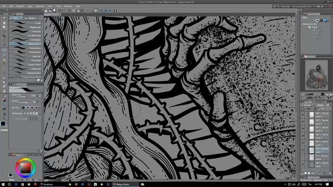Click the Clear icon in the command bar
The width and height of the screenshot is (333, 187).
[x=69, y=10]
